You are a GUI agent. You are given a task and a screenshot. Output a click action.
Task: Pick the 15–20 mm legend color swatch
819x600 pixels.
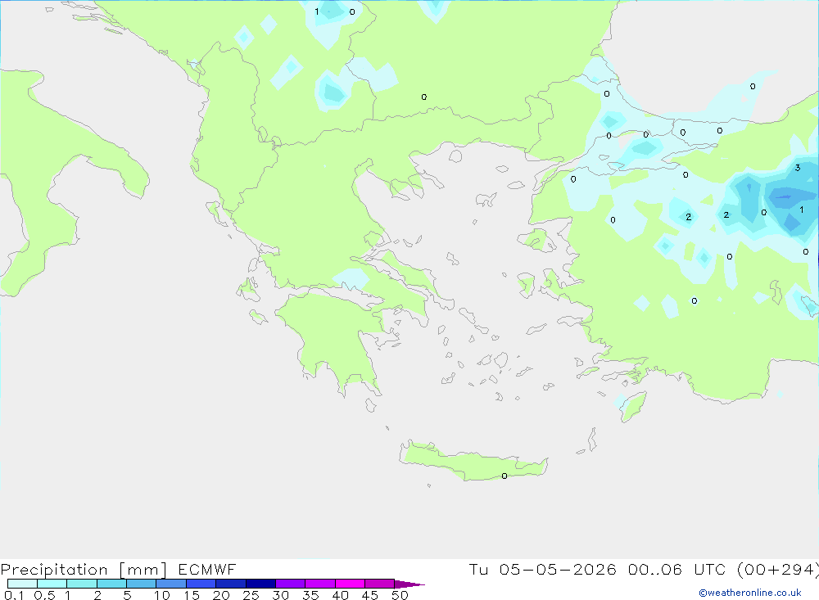(x=201, y=584)
